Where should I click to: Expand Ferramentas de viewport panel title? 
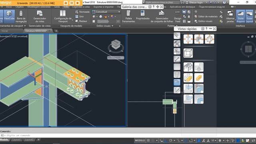click(13, 26)
